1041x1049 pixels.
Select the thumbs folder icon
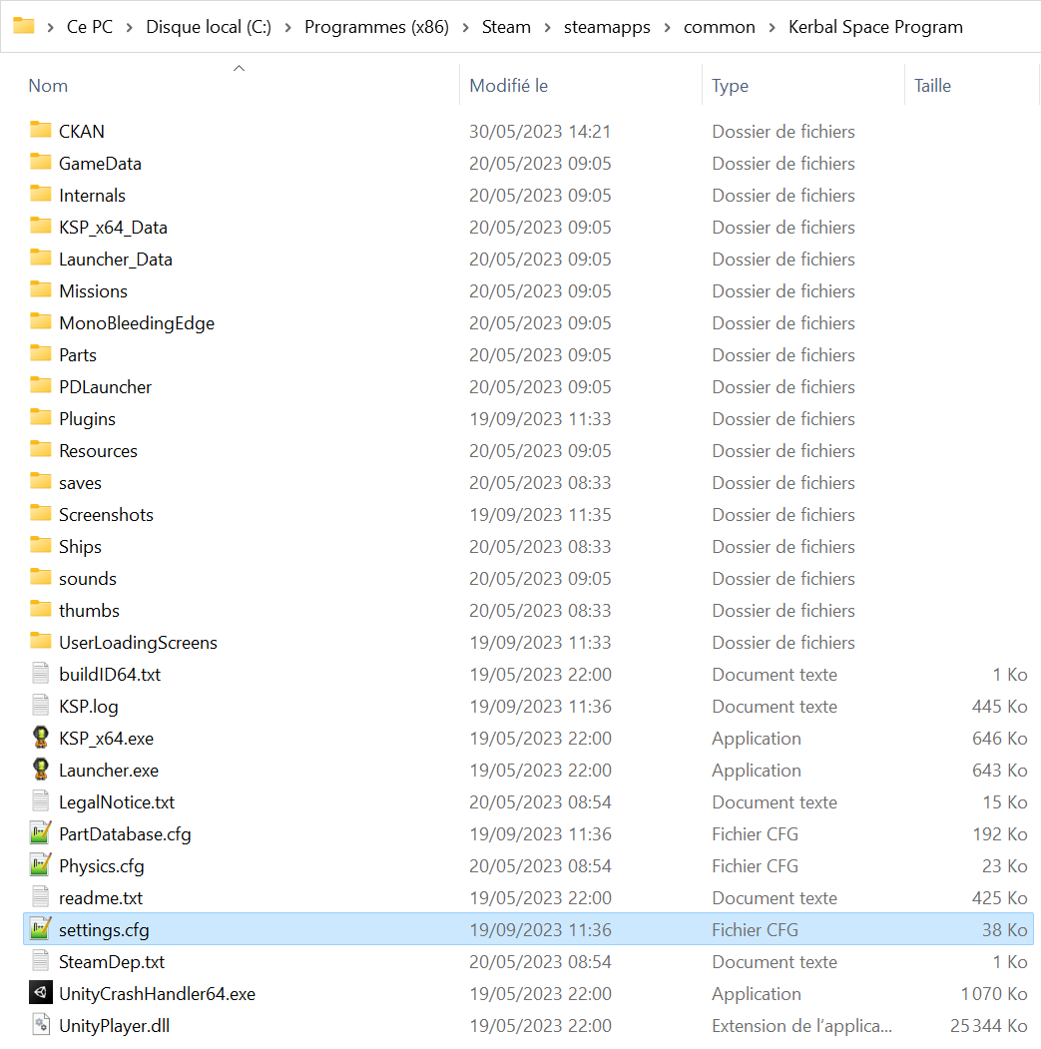[40, 610]
